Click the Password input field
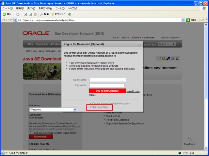Image resolution: width=209 pixels, height=156 pixels. [x=107, y=85]
